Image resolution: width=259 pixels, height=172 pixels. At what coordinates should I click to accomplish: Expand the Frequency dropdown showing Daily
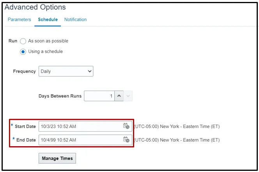click(x=66, y=72)
